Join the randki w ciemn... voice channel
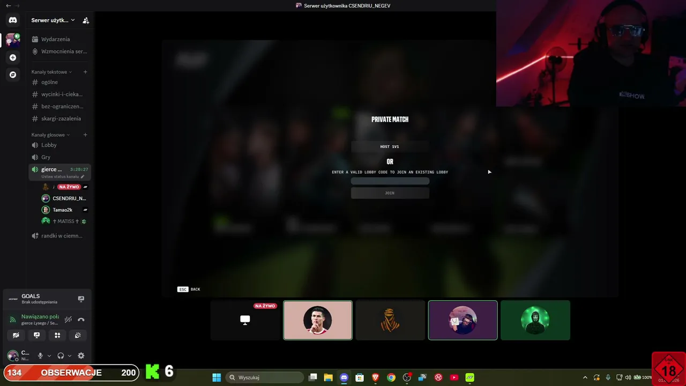Image resolution: width=686 pixels, height=386 pixels. (59, 236)
